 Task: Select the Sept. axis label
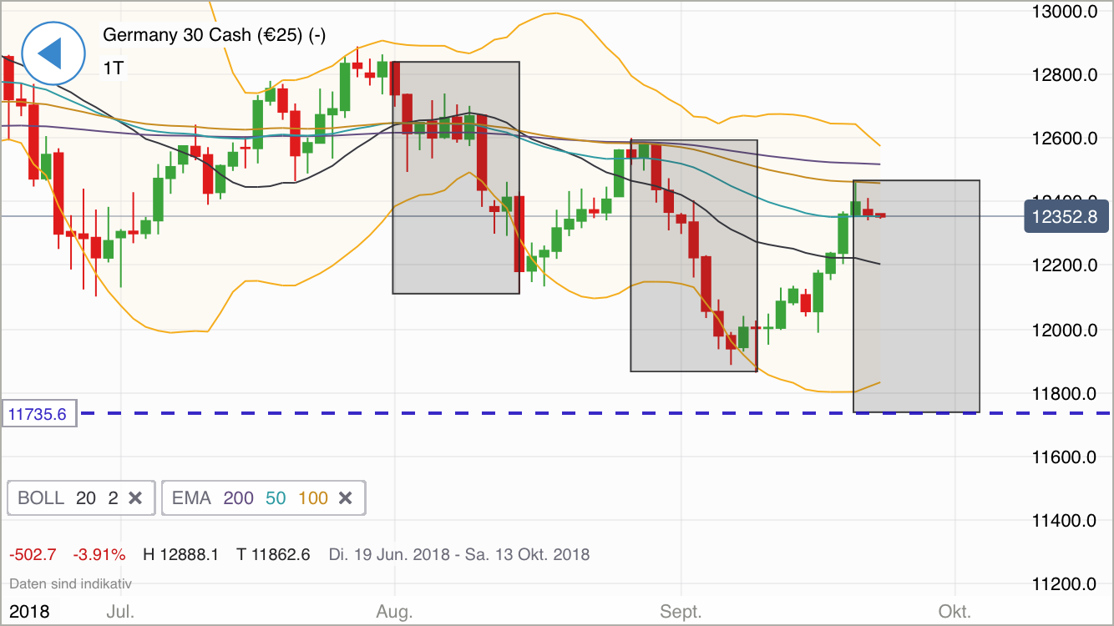pyautogui.click(x=681, y=611)
